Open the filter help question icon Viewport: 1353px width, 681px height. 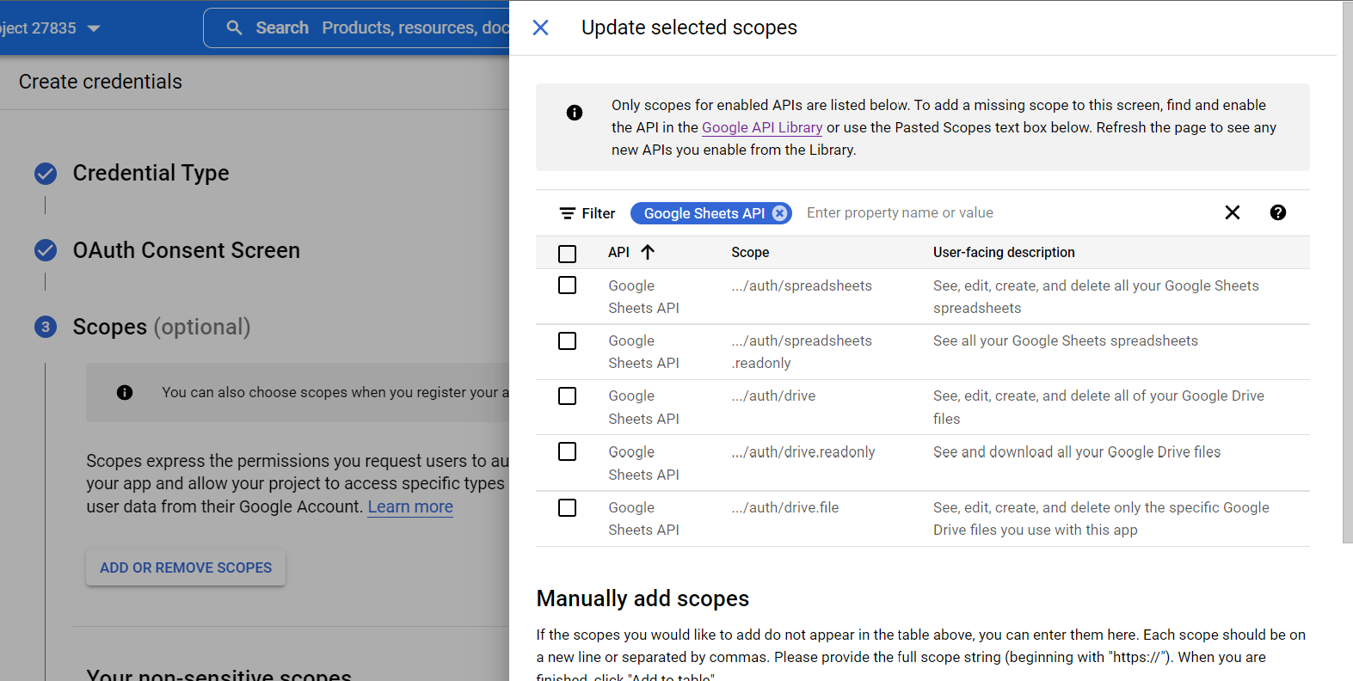pyautogui.click(x=1277, y=212)
